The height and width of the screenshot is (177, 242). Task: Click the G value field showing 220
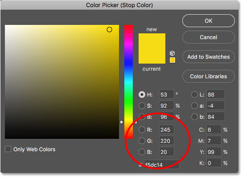[167, 141]
